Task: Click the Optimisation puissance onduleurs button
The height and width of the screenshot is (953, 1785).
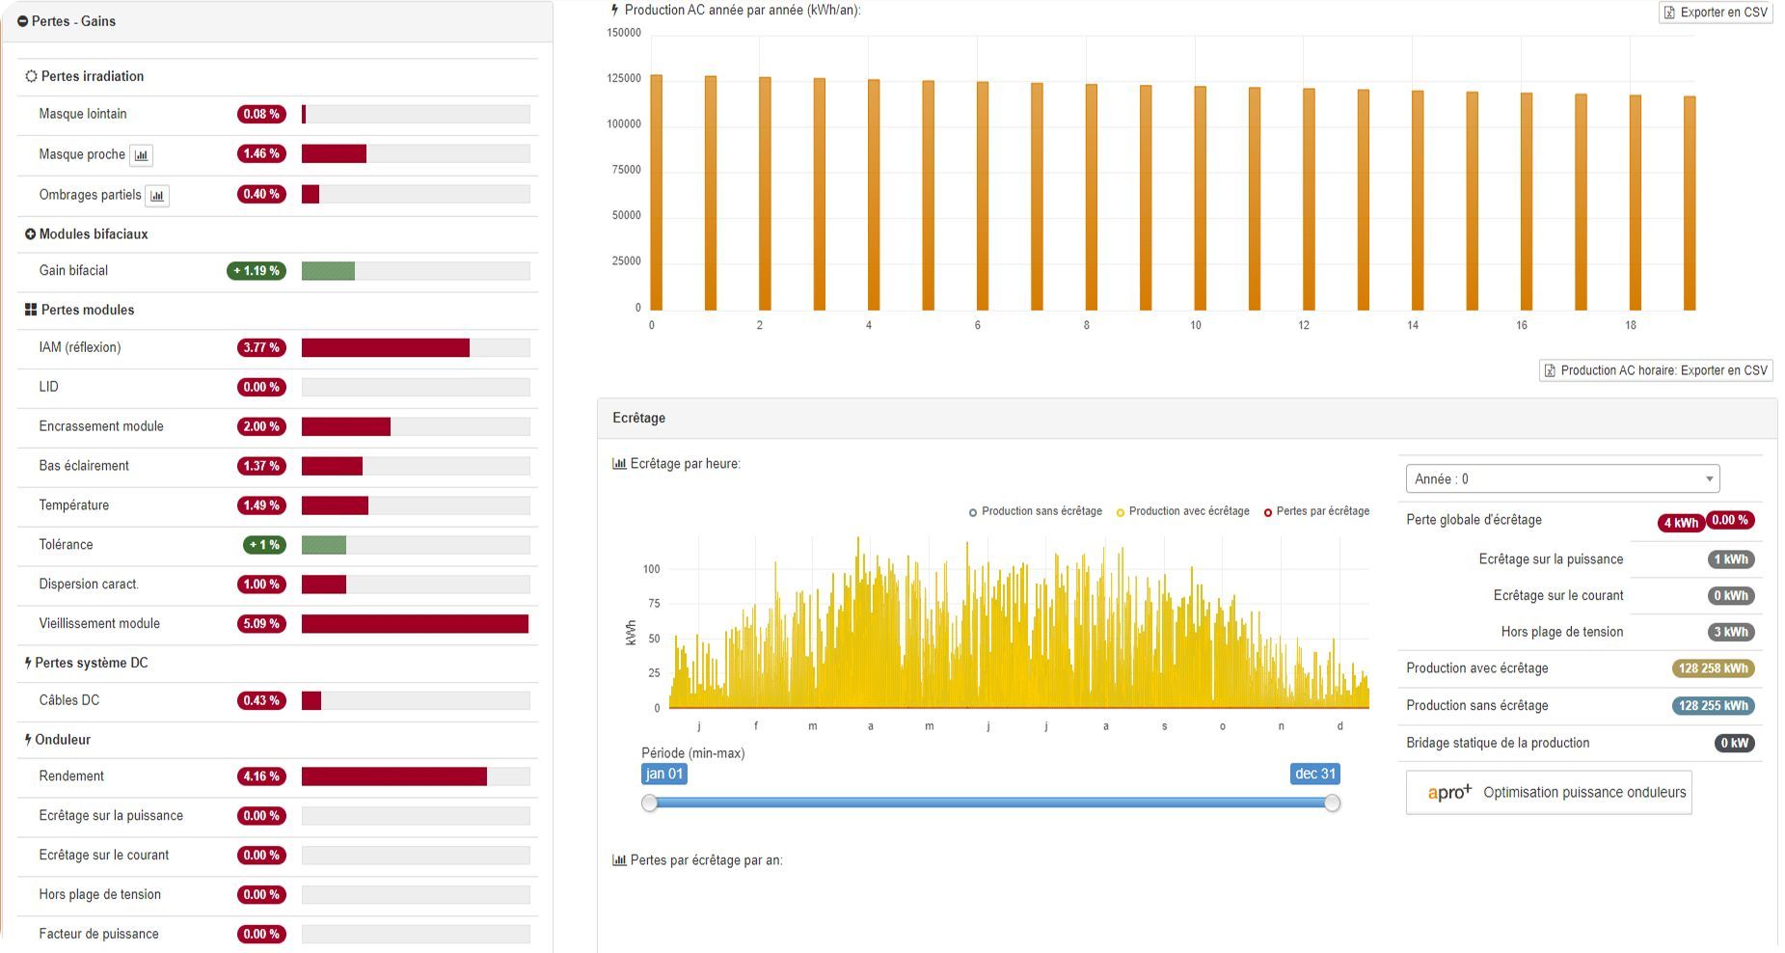Action: (x=1548, y=793)
